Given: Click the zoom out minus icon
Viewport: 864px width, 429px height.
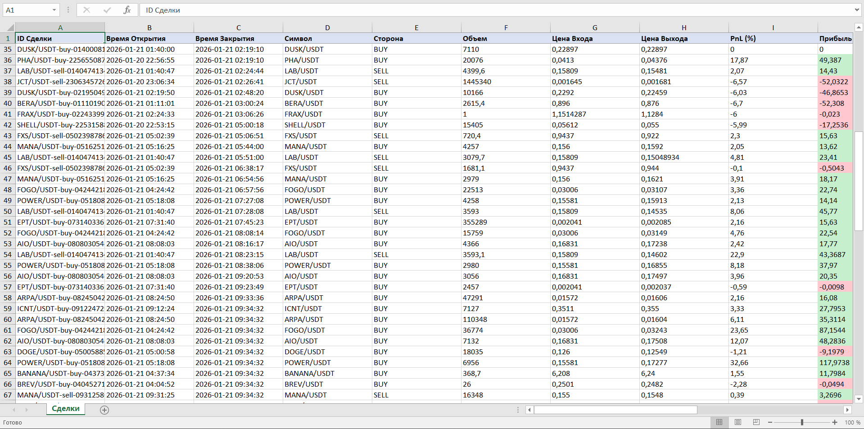Looking at the screenshot, I should click(770, 422).
